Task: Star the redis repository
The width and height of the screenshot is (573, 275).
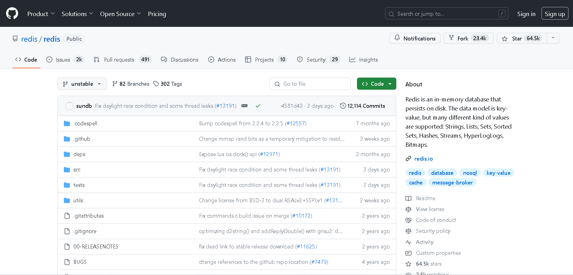Action: 522,38
